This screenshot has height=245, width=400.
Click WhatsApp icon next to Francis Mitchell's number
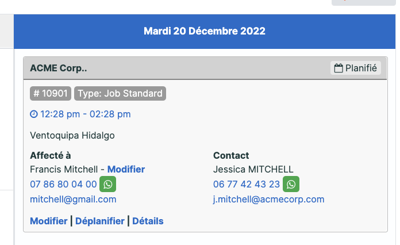[107, 184]
